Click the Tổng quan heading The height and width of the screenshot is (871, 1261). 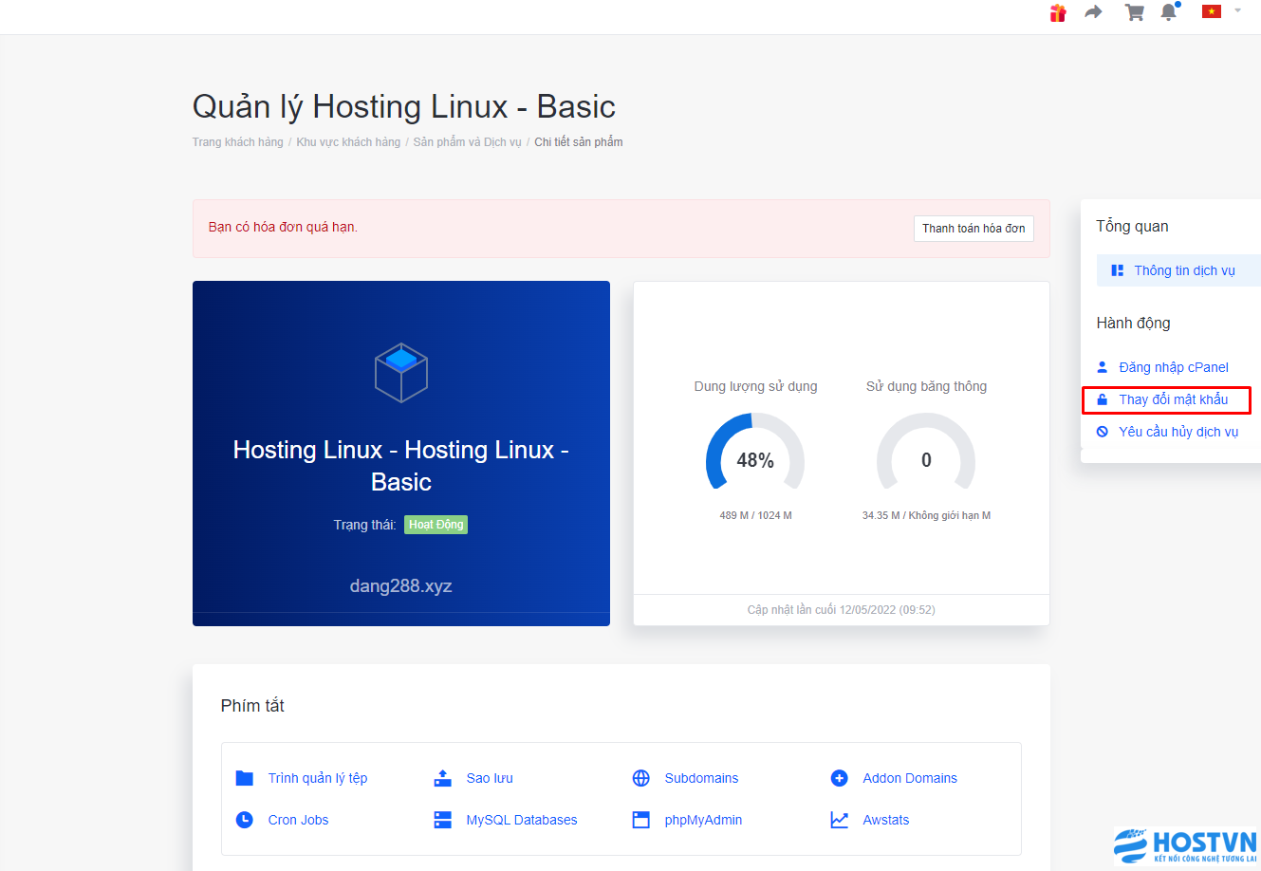point(1132,227)
